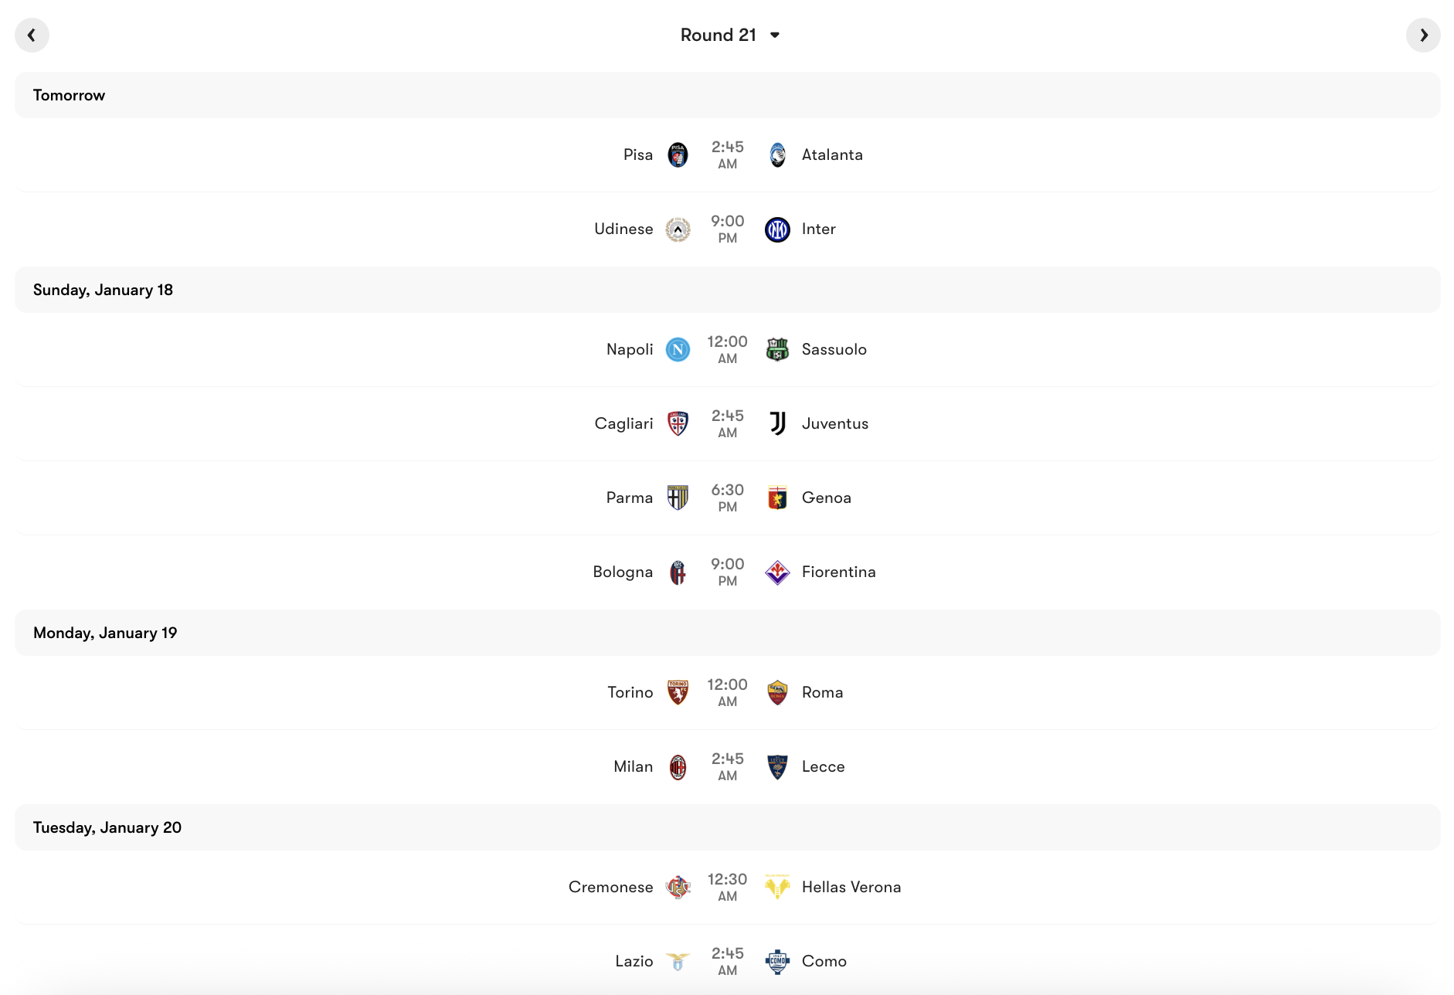Navigate to the previous round using left arrow
The width and height of the screenshot is (1454, 995).
tap(32, 35)
